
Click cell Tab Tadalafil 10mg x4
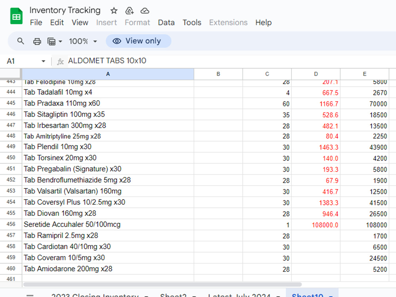pyautogui.click(x=108, y=92)
